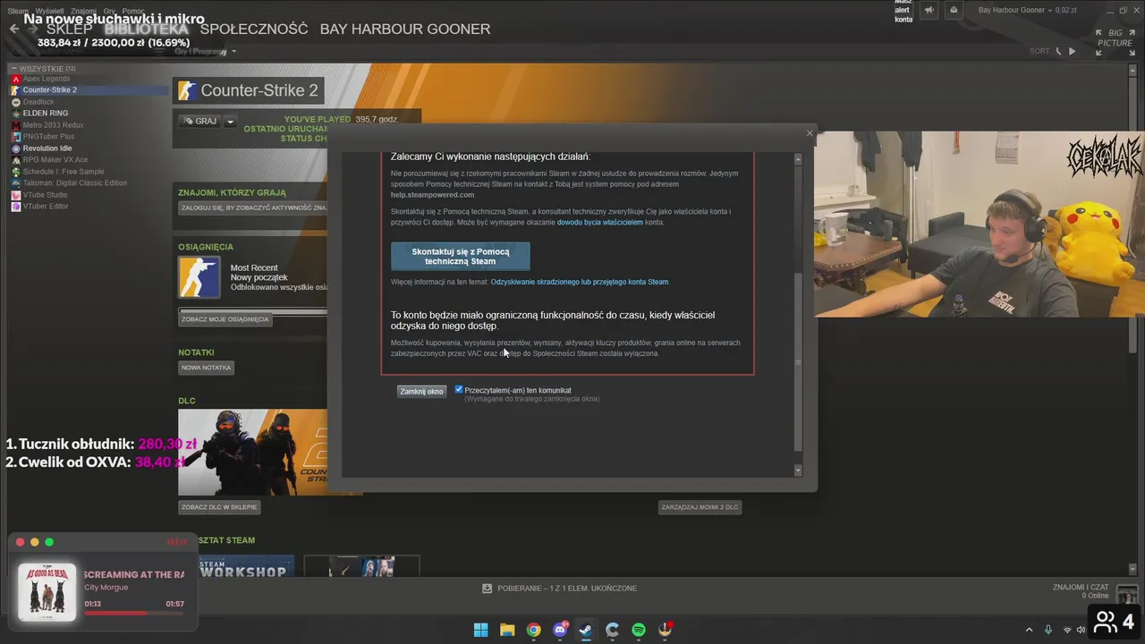Viewport: 1145px width, 644px height.
Task: Open dowodu bycia właścicielem link
Action: click(x=600, y=222)
